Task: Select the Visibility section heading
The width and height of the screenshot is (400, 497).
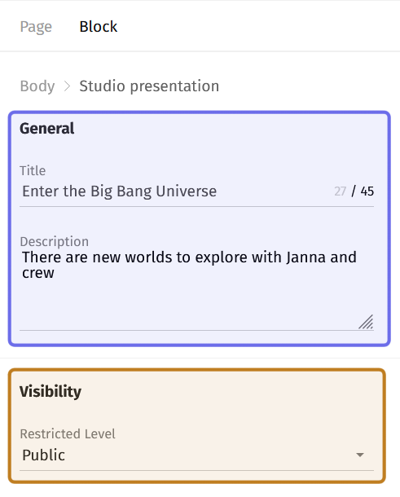Action: [x=51, y=391]
